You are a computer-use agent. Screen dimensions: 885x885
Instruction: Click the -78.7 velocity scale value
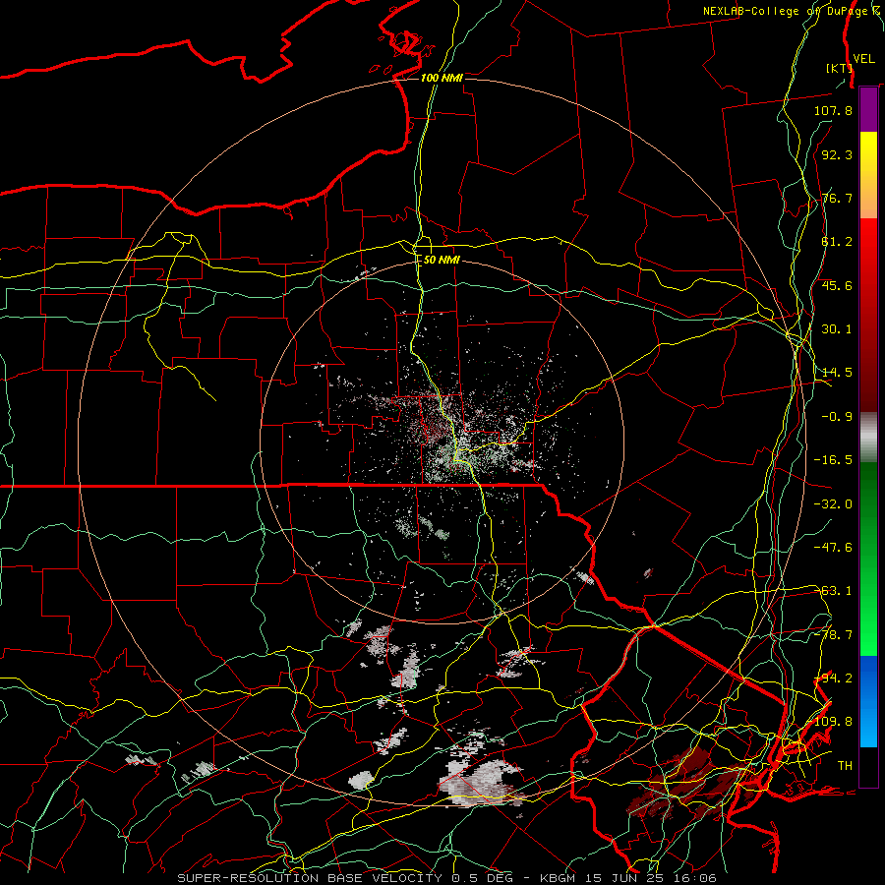click(833, 635)
